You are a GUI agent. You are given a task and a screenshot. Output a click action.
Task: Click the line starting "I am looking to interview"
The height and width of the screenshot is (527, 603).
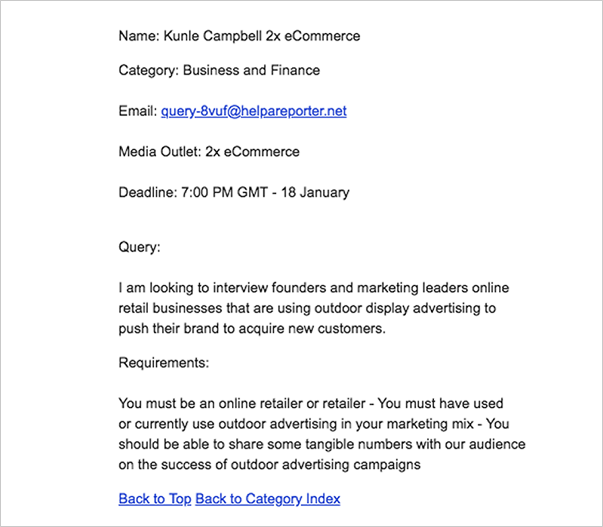[314, 288]
